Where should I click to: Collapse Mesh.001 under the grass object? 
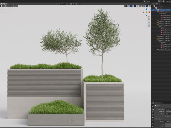[158, 14]
